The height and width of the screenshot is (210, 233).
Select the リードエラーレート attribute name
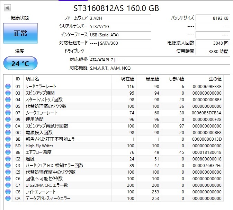(41, 86)
